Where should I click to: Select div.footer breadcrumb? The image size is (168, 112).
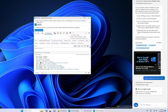click(x=74, y=41)
